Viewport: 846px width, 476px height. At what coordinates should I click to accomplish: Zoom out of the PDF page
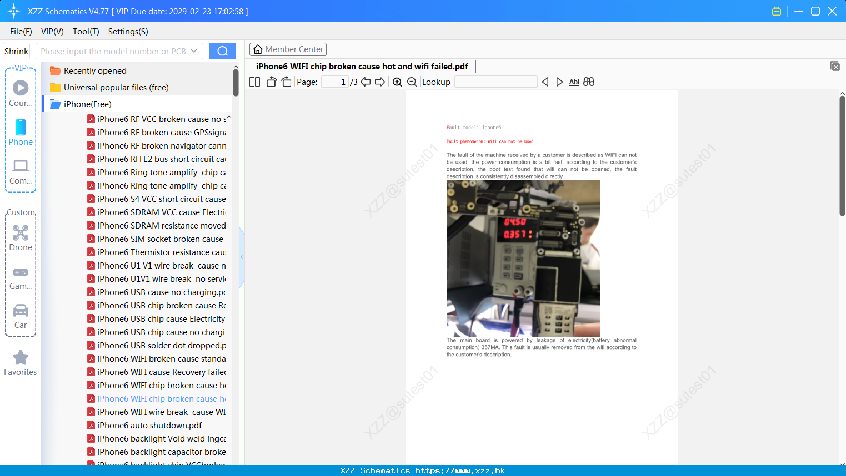pyautogui.click(x=412, y=82)
